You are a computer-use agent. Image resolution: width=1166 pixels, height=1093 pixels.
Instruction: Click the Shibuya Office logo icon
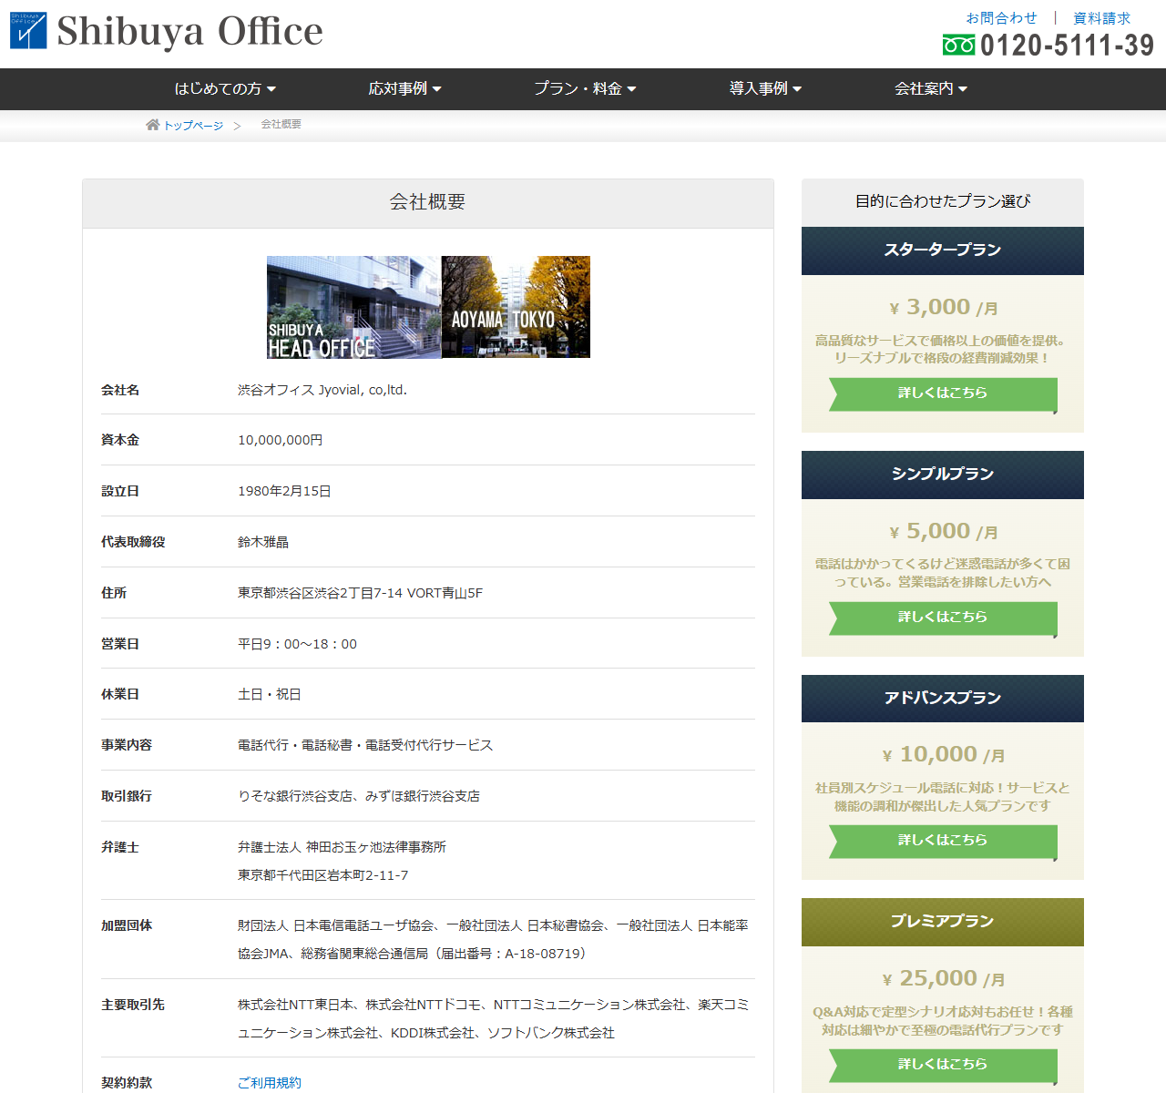pos(28,30)
